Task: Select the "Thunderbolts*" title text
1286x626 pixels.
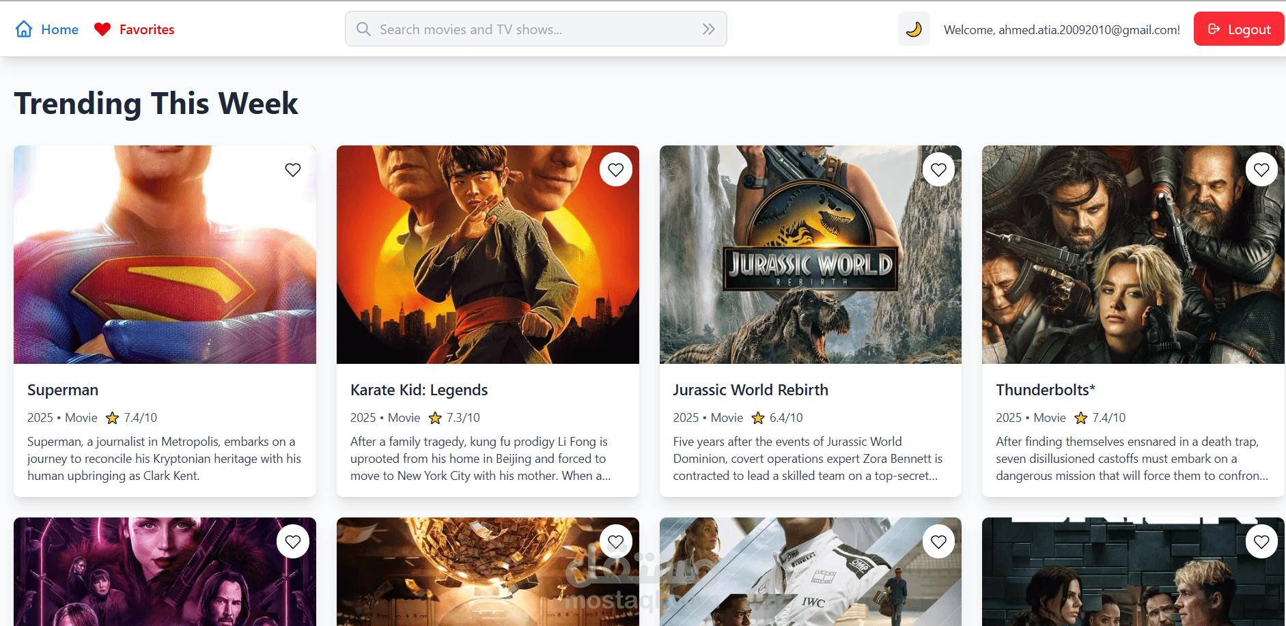Action: [x=1046, y=390]
